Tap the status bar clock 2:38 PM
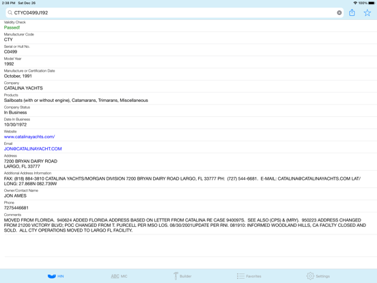This screenshot has height=283, width=377. (x=8, y=3)
